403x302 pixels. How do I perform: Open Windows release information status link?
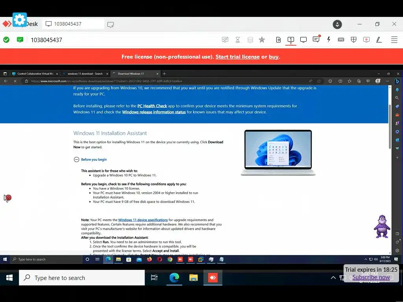[154, 112]
